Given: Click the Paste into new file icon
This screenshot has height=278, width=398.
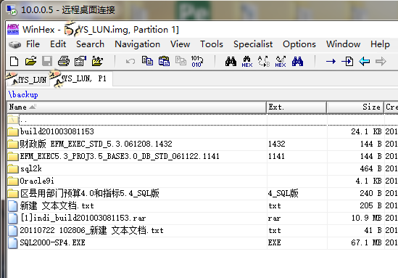Looking at the screenshot, I should pos(181,61).
